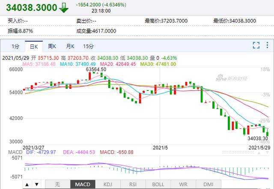The image size is (274, 189).
Task: Click the 2021/5 date axis marker
Action: (160, 148)
